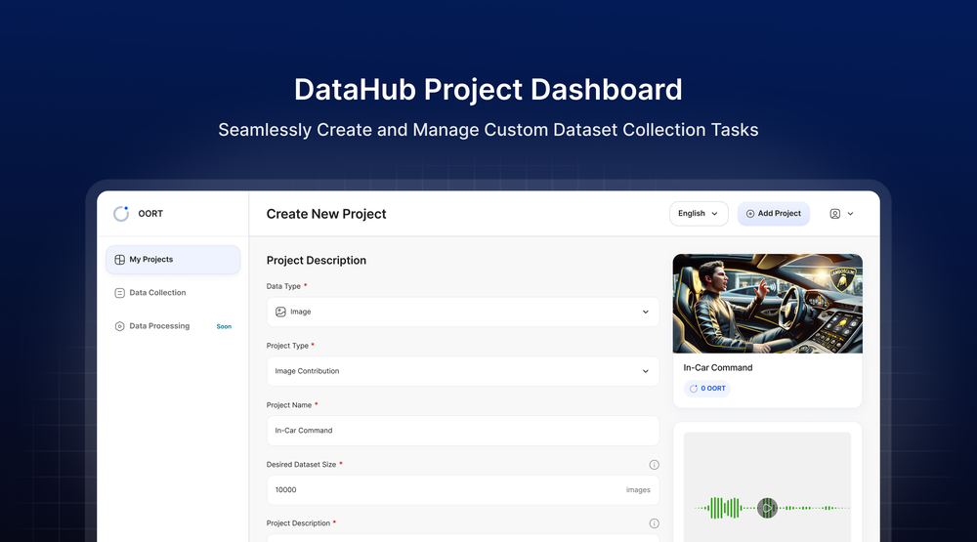Click the Soon label next to Data Processing
This screenshot has height=542, width=977.
point(224,326)
